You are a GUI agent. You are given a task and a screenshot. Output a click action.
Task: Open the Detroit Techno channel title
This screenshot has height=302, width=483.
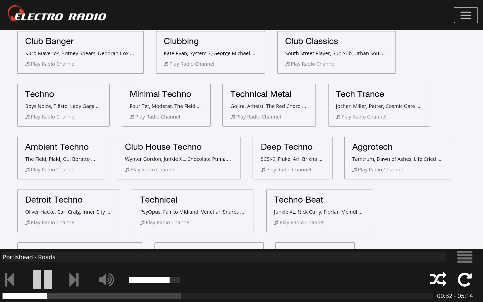(x=54, y=200)
